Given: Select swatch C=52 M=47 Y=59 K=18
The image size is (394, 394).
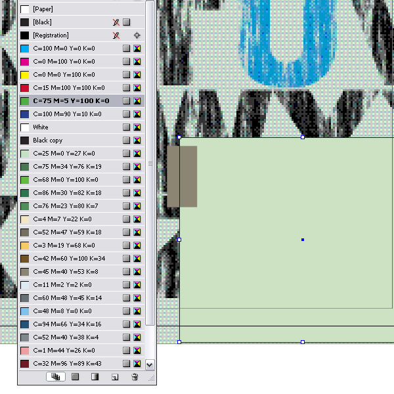Looking at the screenshot, I should (x=81, y=232).
